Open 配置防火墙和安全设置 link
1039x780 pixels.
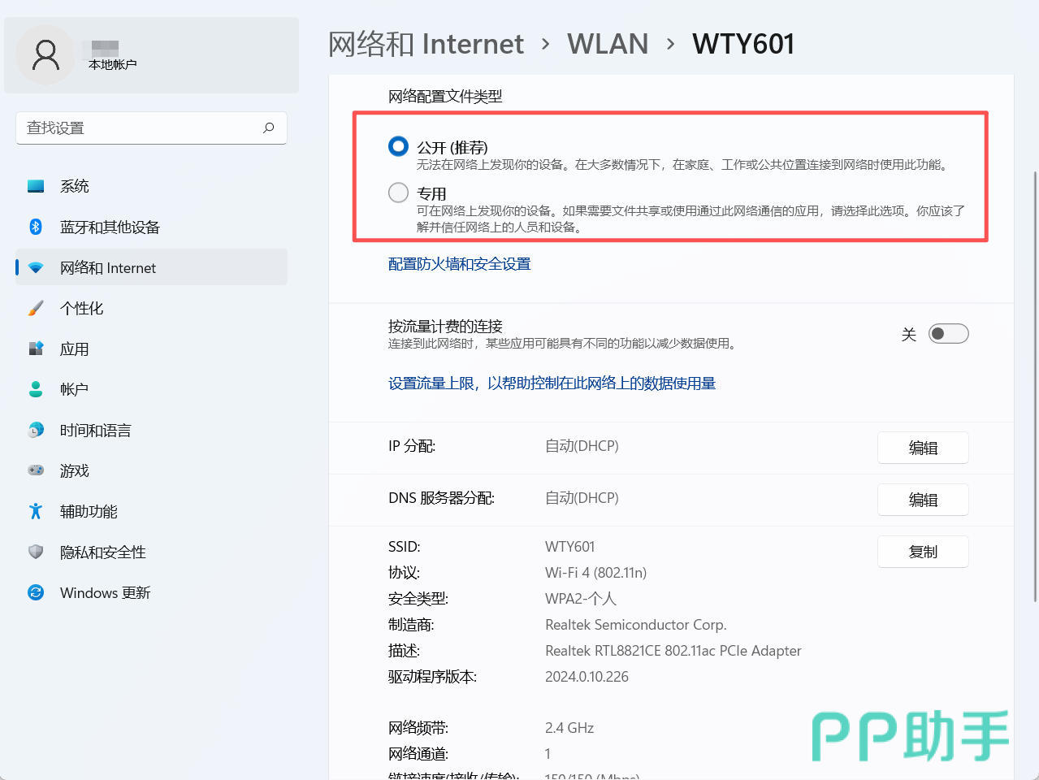(x=459, y=264)
